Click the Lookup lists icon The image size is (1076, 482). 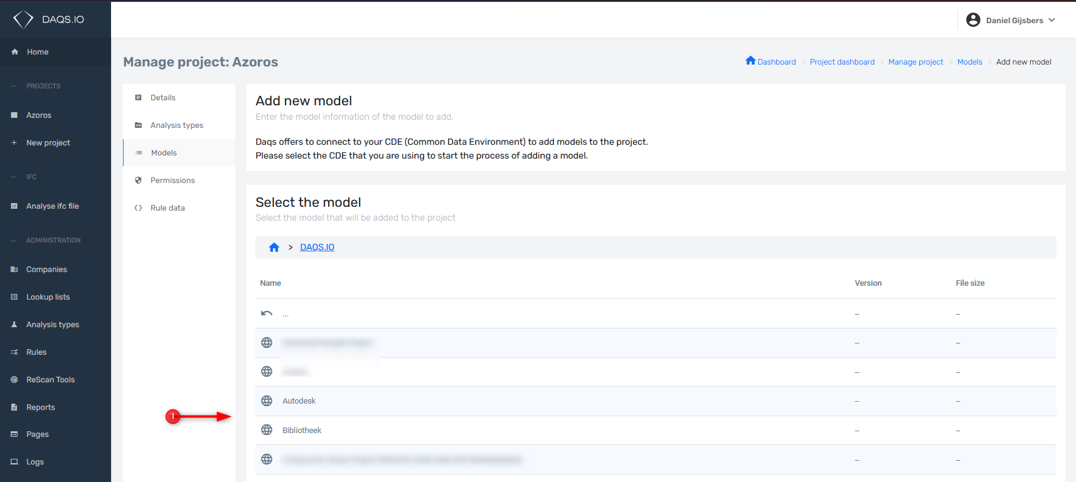14,297
